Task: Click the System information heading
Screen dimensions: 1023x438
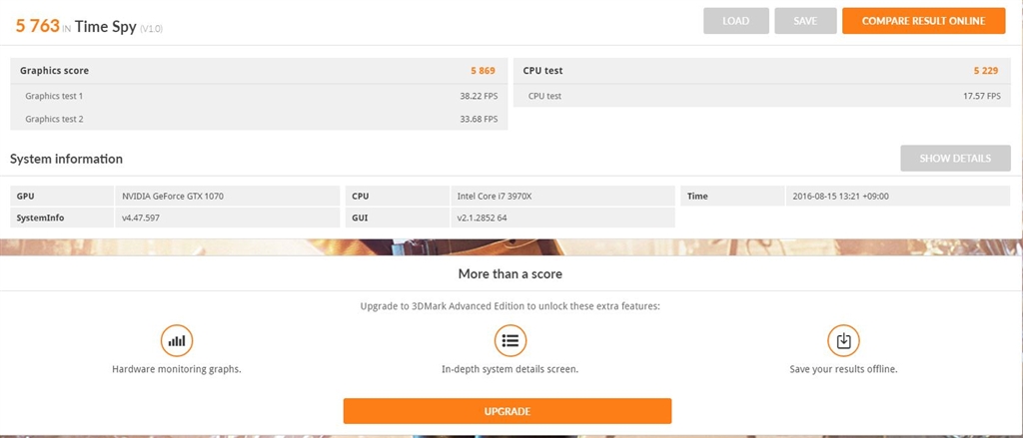Action: pyautogui.click(x=66, y=159)
